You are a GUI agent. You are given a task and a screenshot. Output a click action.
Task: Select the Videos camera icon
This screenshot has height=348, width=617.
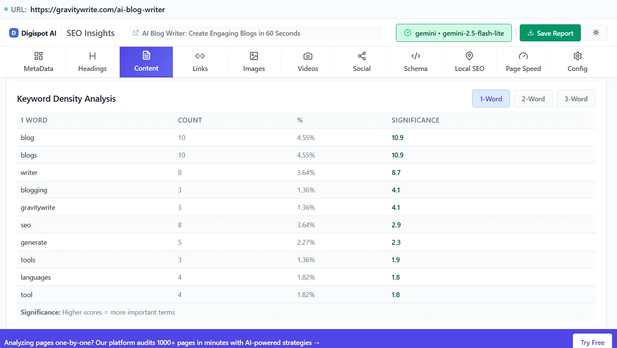tap(308, 56)
